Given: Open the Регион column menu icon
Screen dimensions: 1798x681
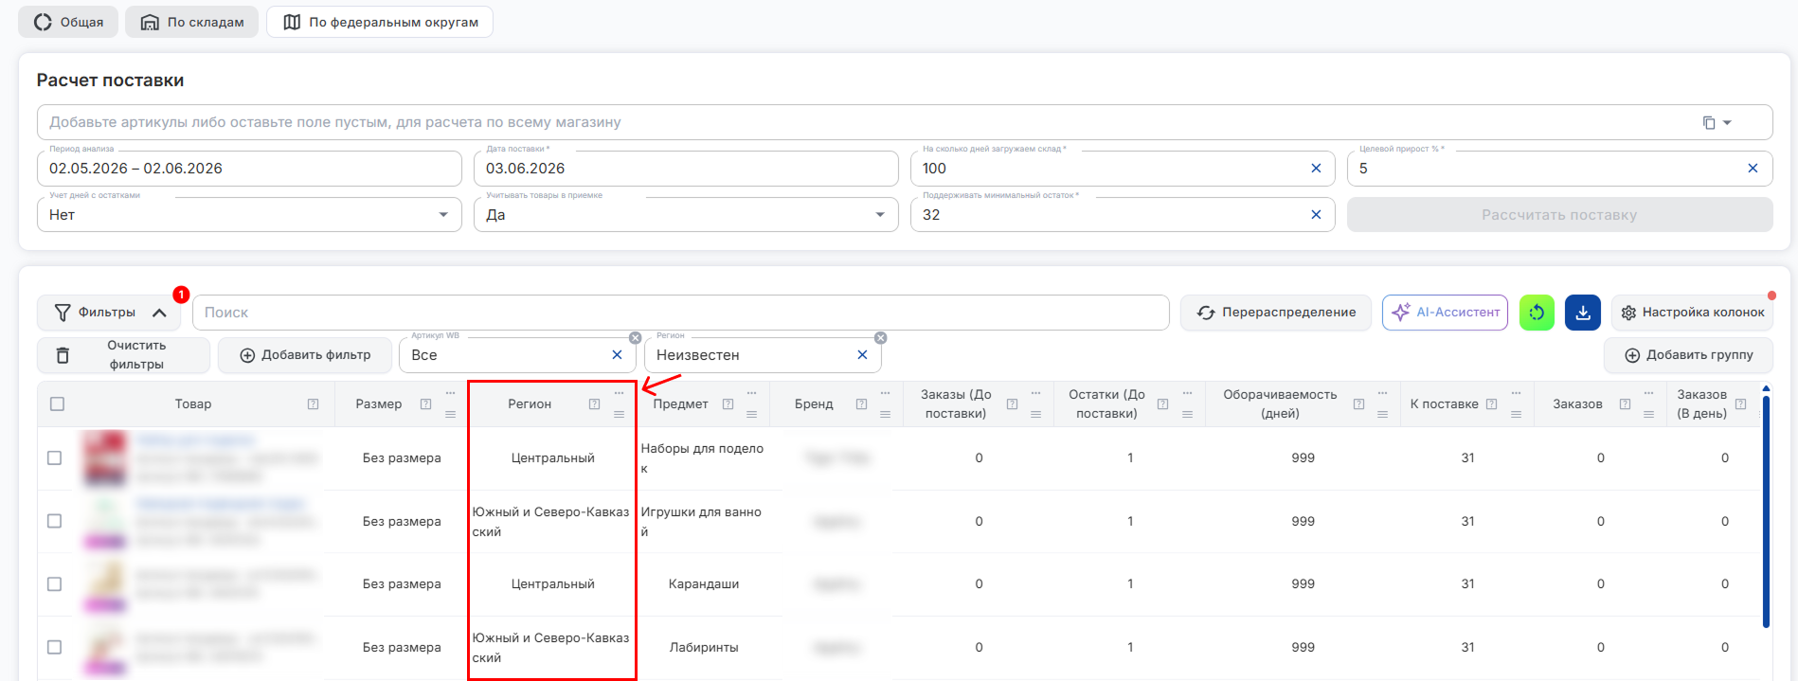Looking at the screenshot, I should tap(619, 415).
